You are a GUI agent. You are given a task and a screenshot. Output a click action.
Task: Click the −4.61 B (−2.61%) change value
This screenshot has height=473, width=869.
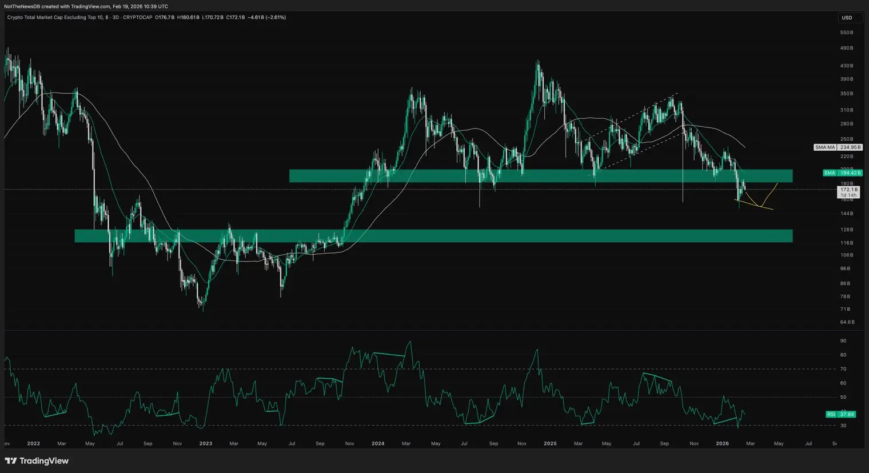coord(266,18)
